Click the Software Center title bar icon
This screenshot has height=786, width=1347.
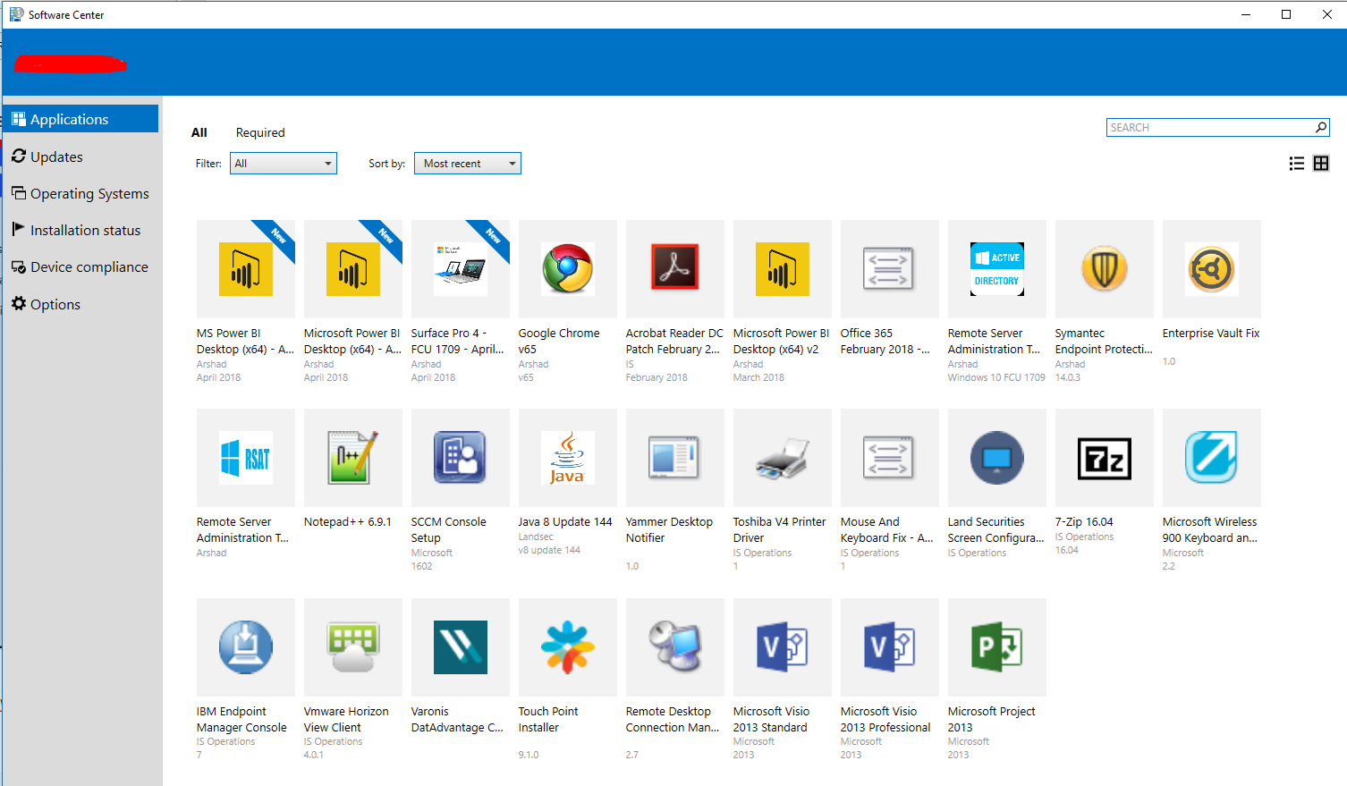[x=16, y=14]
